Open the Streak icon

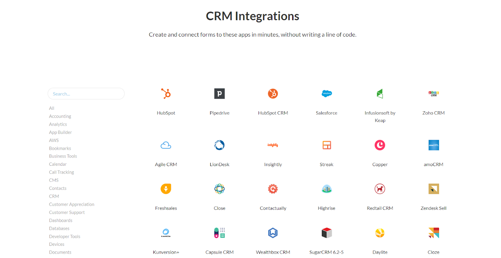(x=327, y=145)
